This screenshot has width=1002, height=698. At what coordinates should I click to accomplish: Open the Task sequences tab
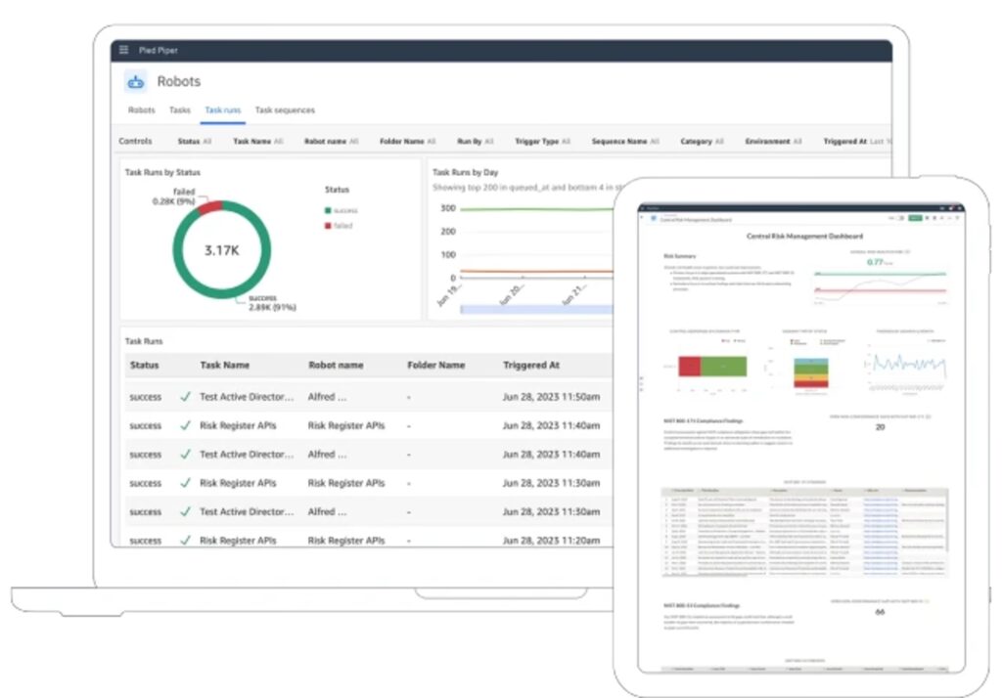285,110
